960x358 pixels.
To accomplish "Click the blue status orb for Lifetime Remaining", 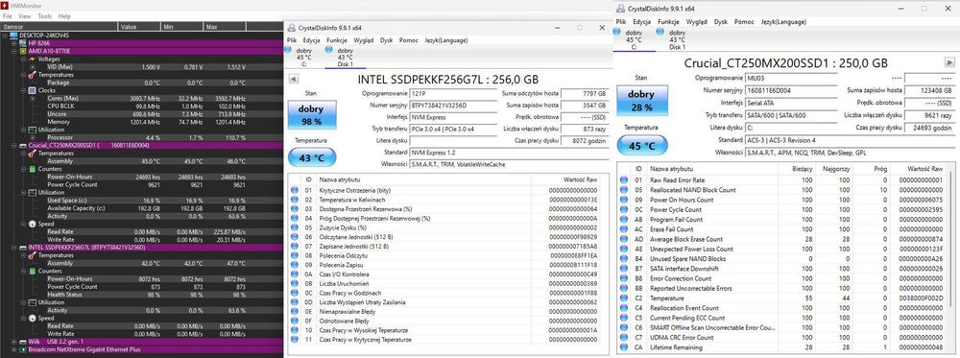I will click(623, 347).
